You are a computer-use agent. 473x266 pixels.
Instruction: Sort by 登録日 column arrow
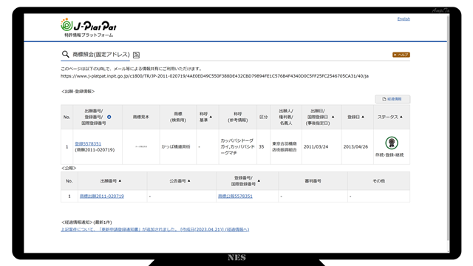(x=363, y=117)
